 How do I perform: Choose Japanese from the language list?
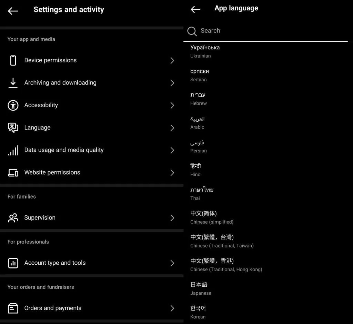[201, 288]
